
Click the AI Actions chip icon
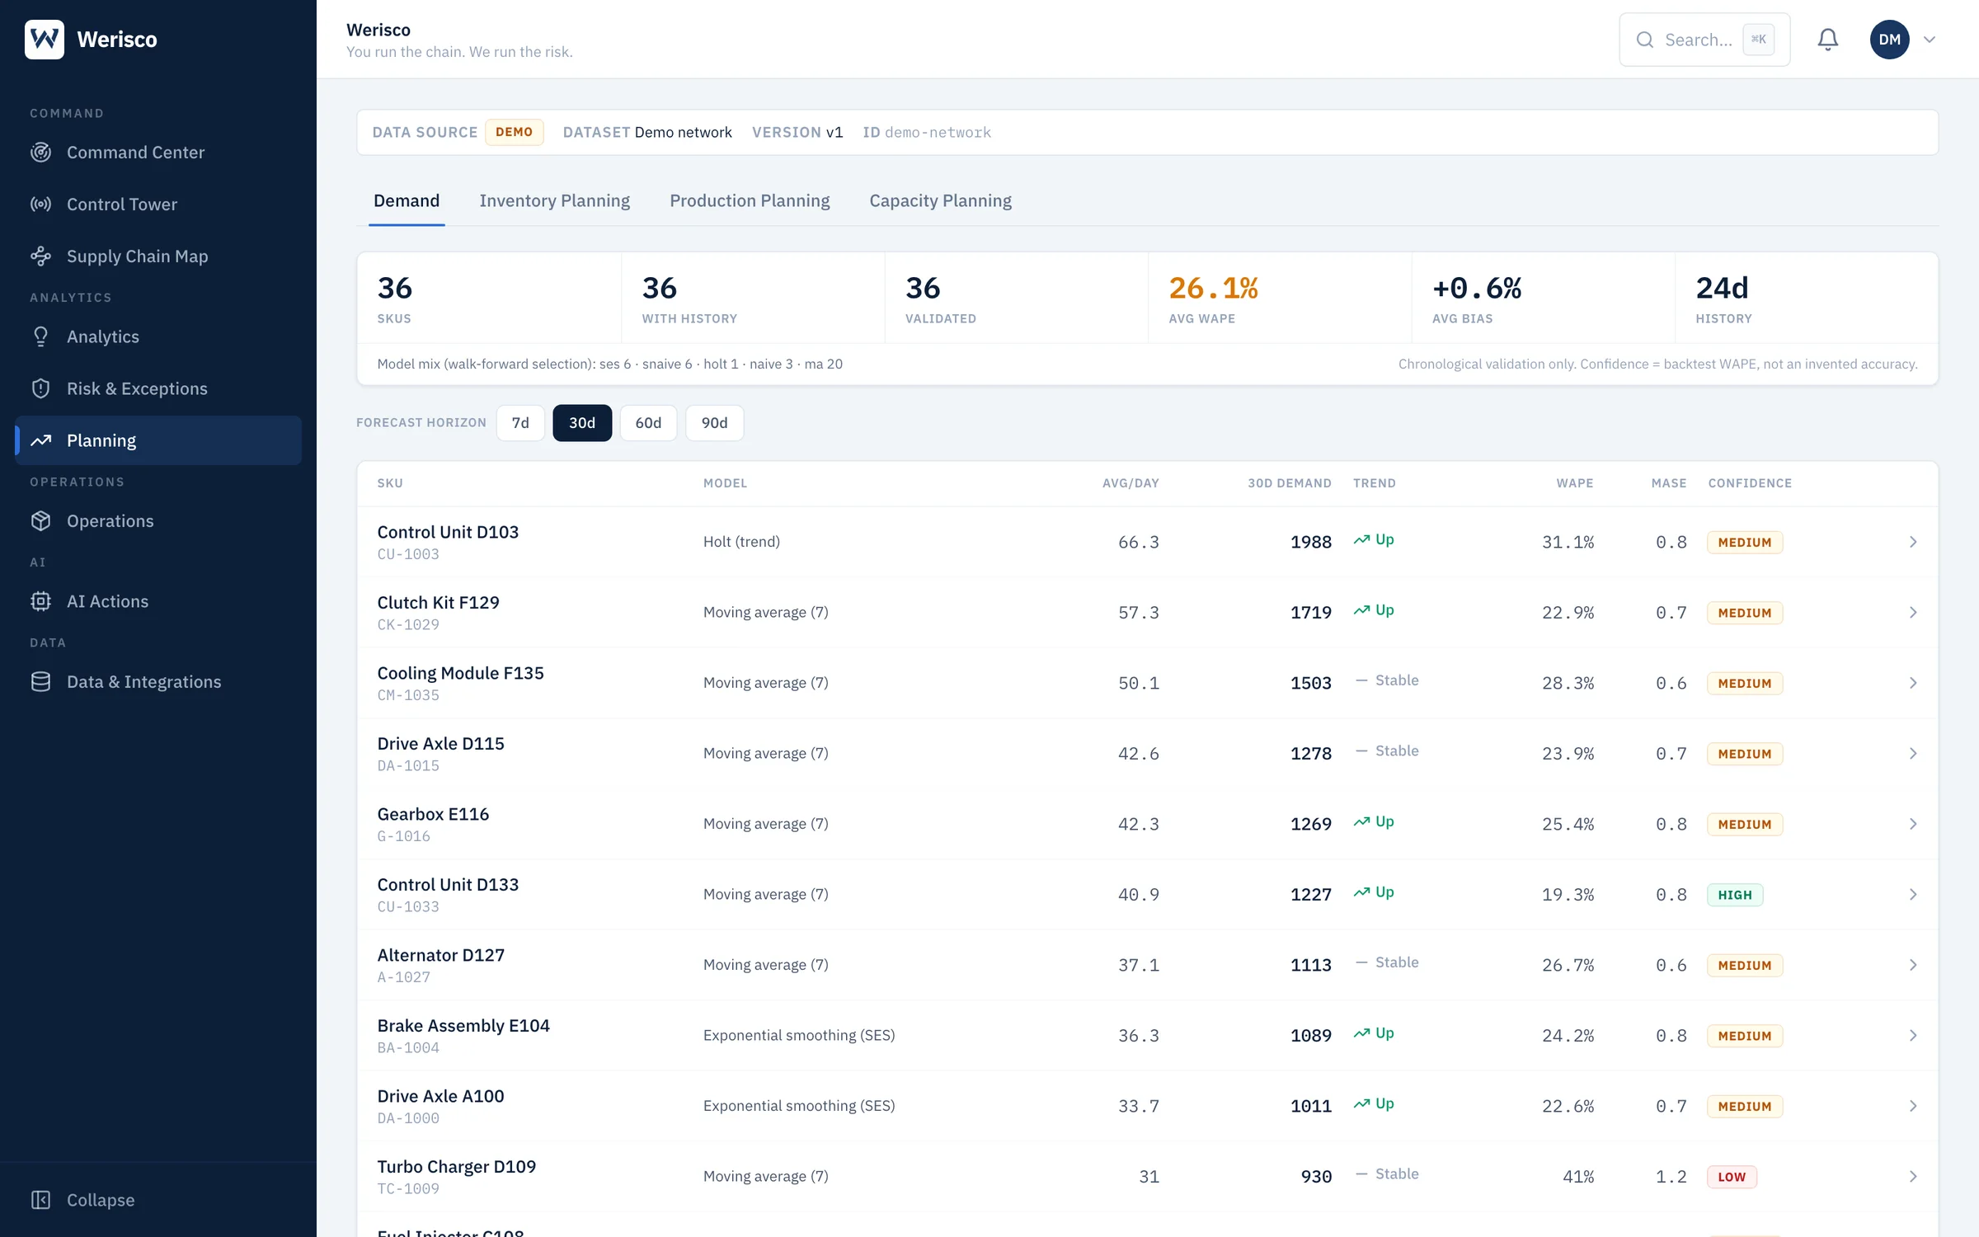(40, 601)
